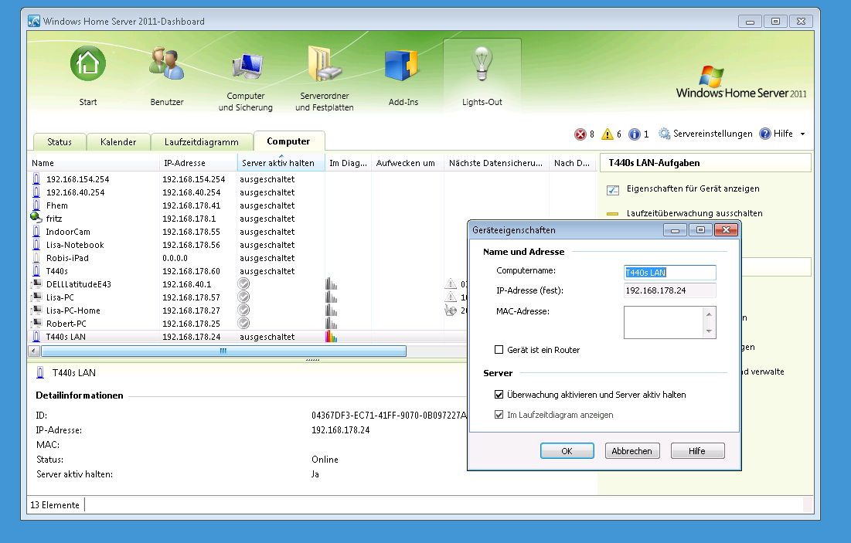Click the red critical alerts icon
Screen dimensions: 851x543
tap(580, 134)
